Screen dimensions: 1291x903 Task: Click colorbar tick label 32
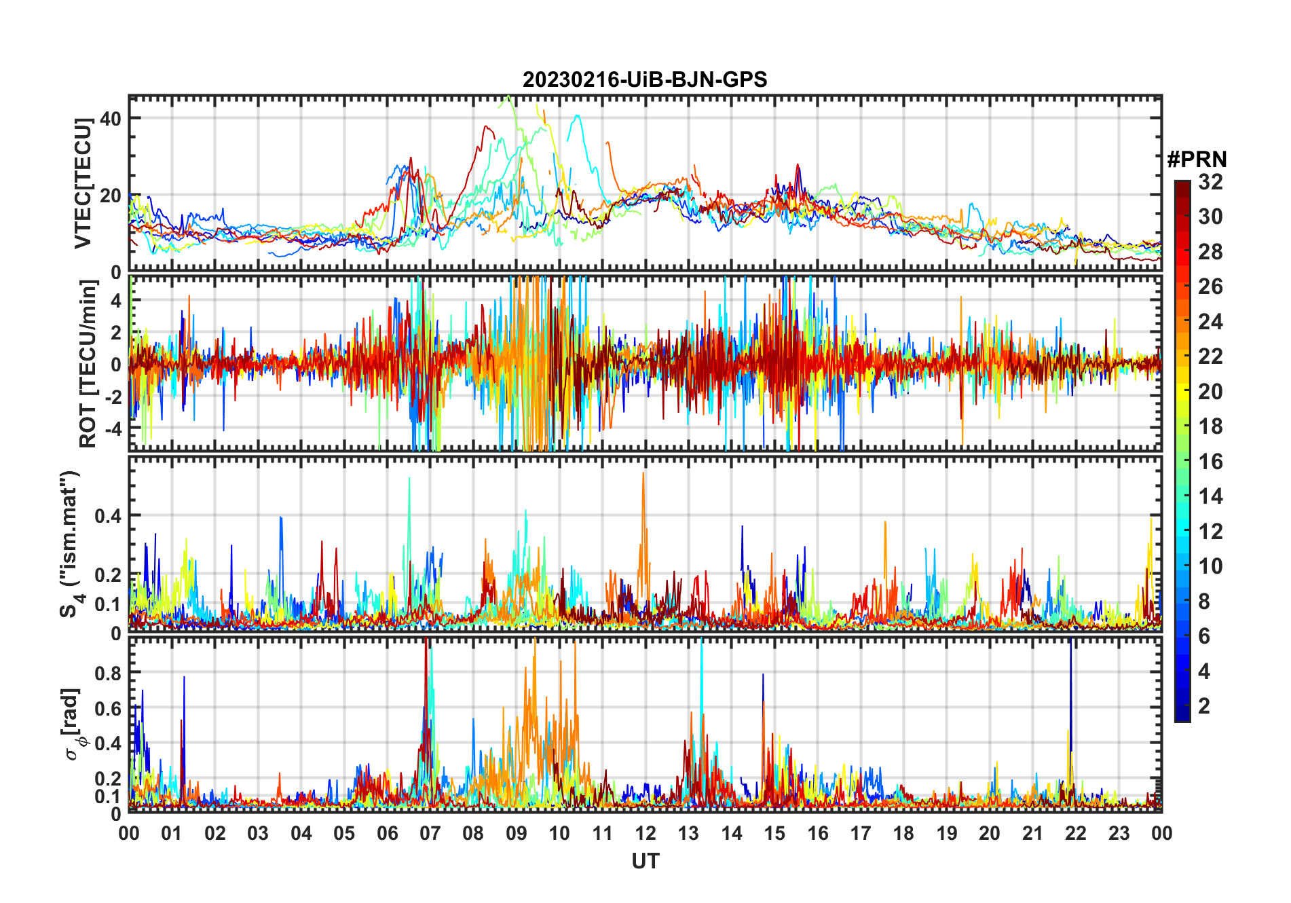point(1210,182)
